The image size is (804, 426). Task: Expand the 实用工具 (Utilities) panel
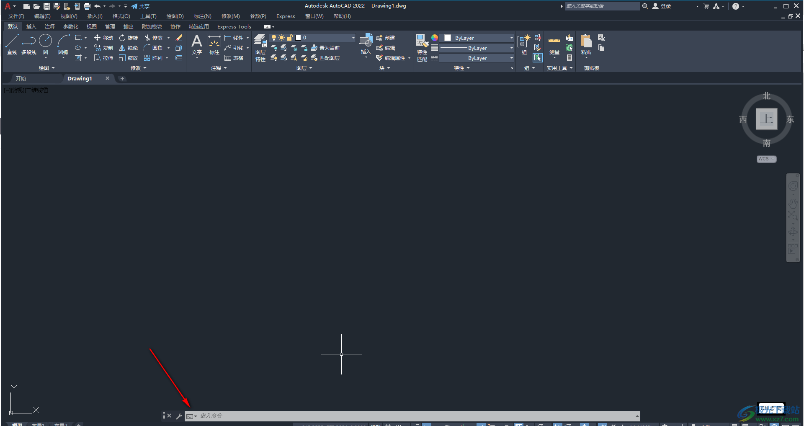pos(559,68)
